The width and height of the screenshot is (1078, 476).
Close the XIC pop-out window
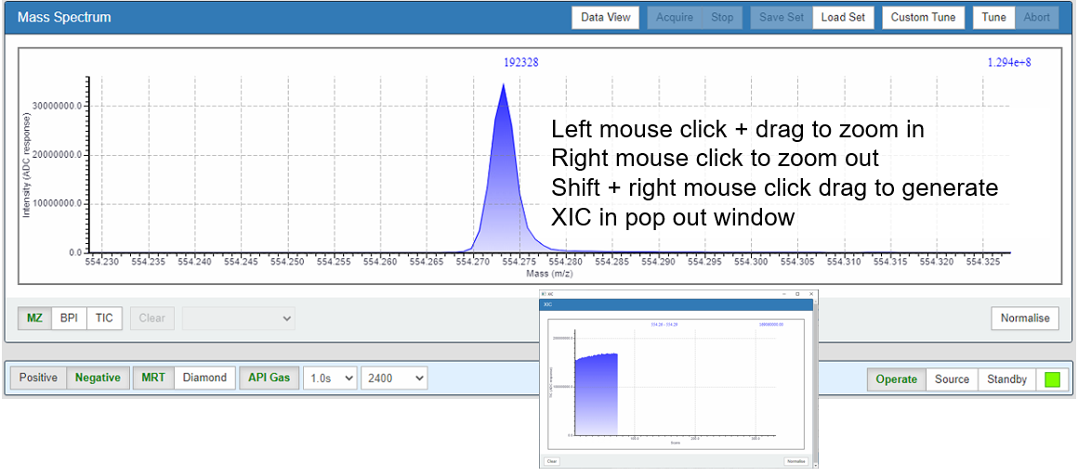(811, 293)
